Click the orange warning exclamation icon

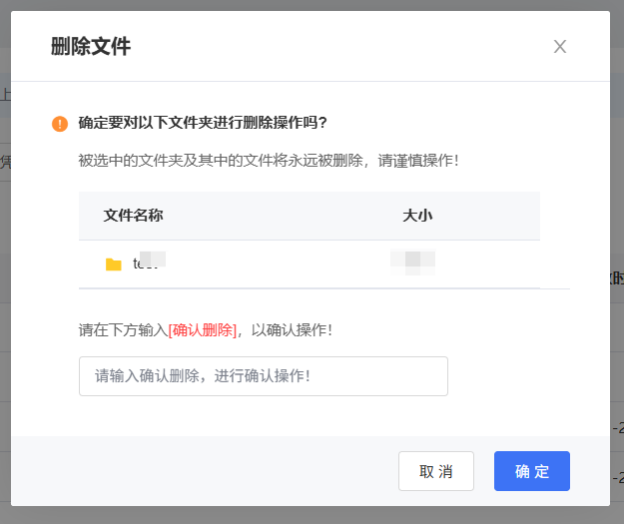click(60, 124)
